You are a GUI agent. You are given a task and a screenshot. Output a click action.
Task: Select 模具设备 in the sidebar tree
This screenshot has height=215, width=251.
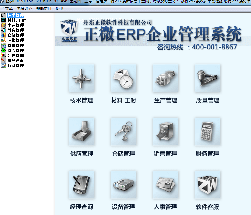coord(16,60)
